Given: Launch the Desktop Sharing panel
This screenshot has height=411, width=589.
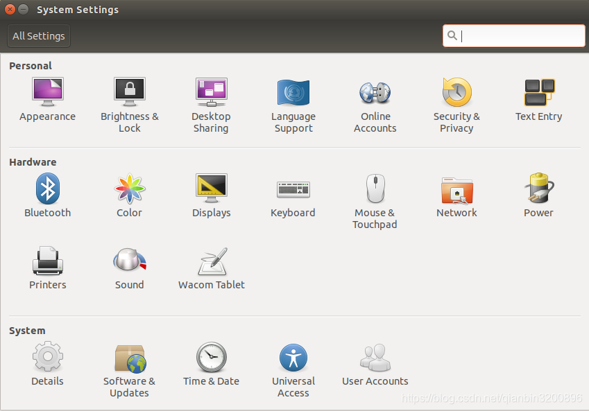Looking at the screenshot, I should (x=211, y=105).
